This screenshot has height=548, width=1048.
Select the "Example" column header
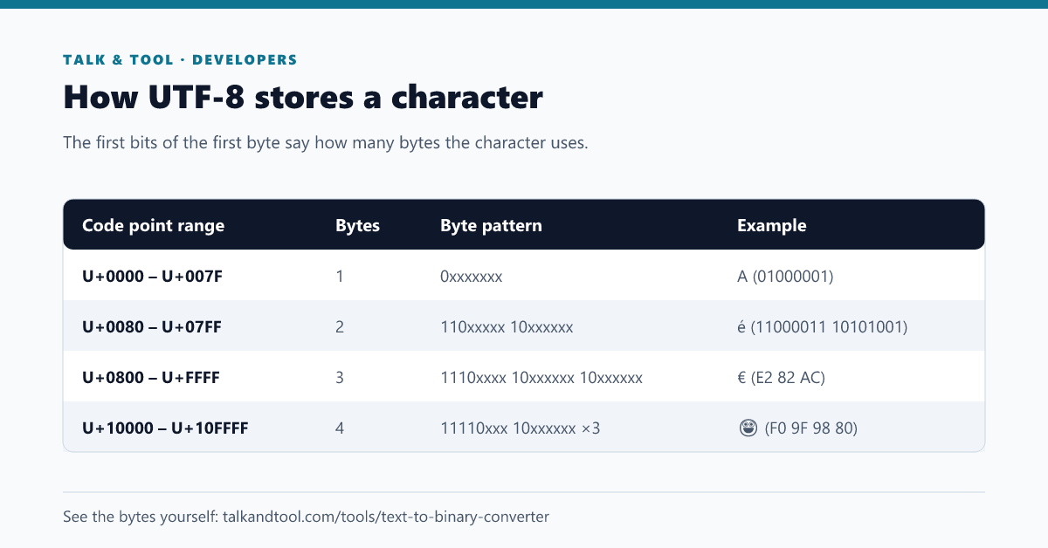point(772,225)
